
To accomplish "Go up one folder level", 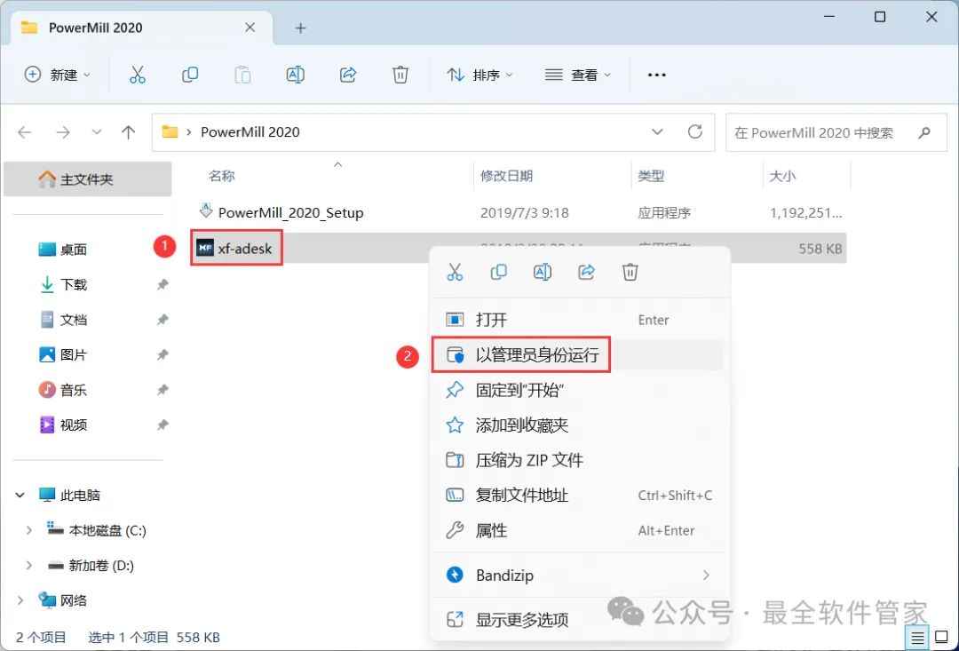I will (x=128, y=131).
